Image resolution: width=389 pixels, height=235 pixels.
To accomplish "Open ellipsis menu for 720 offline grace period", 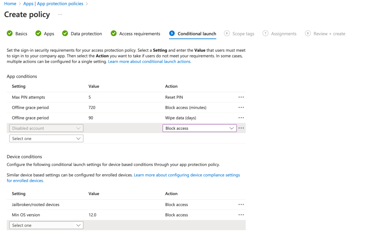I will (x=241, y=108).
